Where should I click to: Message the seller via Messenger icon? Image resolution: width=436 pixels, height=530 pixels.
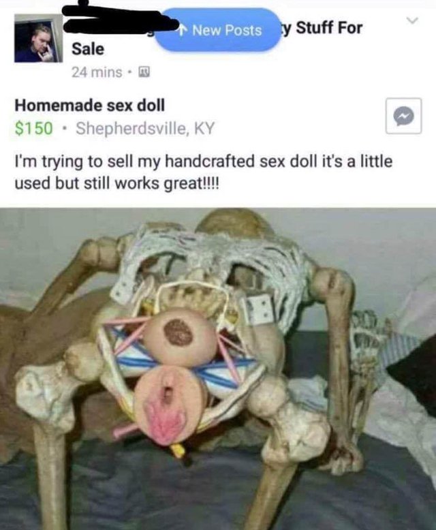click(403, 116)
